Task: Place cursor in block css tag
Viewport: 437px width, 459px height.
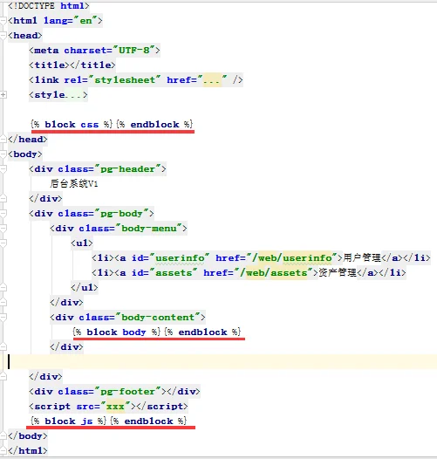Action: (72, 125)
